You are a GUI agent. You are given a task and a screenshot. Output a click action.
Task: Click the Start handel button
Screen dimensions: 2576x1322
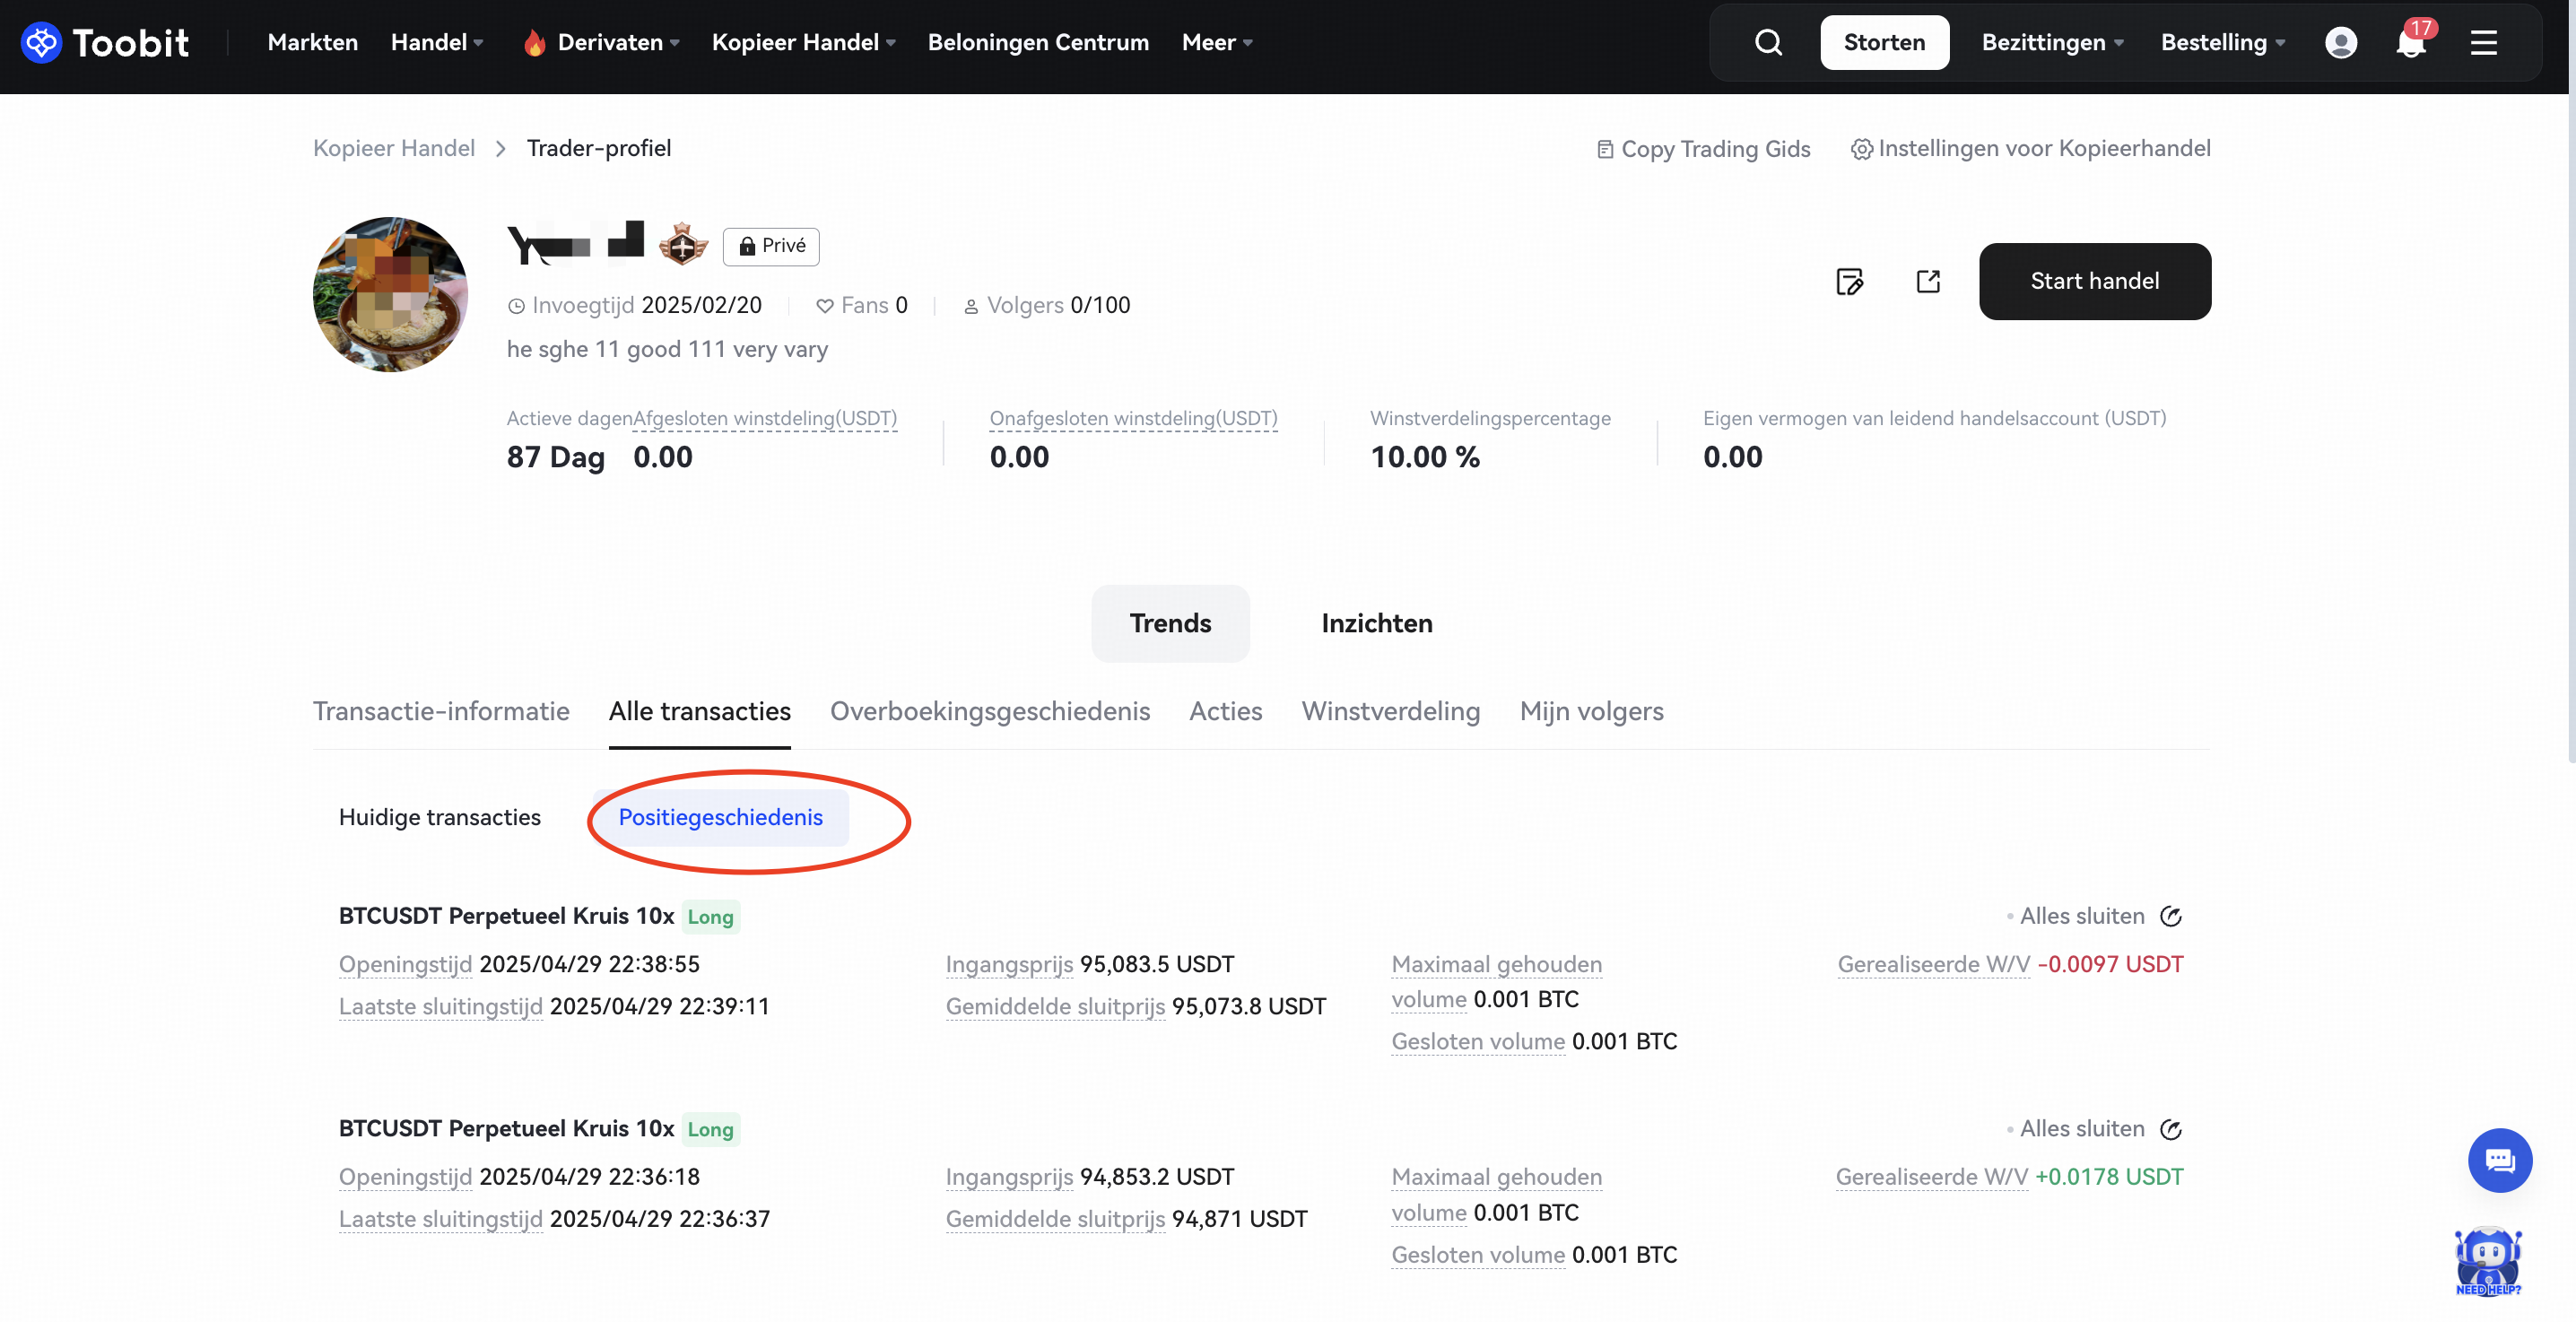pos(2094,281)
